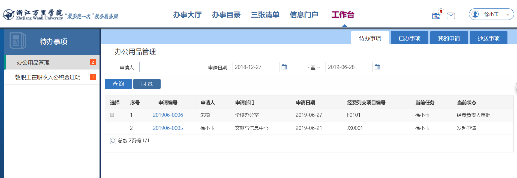Open the pending tasks calendar icon
Image resolution: width=517 pixels, height=178 pixels.
[x=436, y=16]
